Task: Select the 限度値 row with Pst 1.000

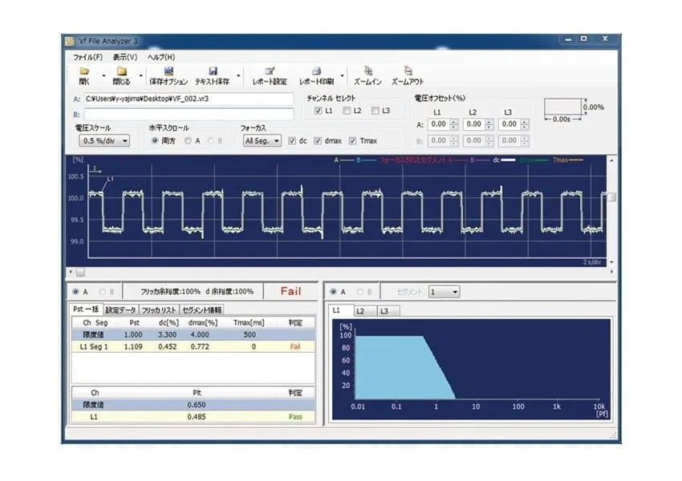Action: pos(193,334)
